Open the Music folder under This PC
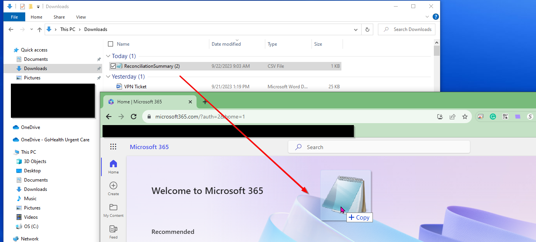This screenshot has width=536, height=242. click(30, 199)
